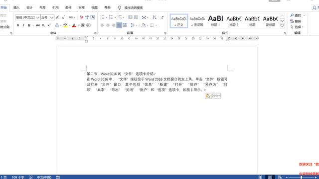Click the word count in status bar
Screen dimensions: 319x179
18,177
